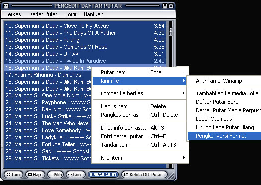Select track 17 Fatin Ft Rihanna - Diamonds
Viewport: 261px width, 185px height.
pyautogui.click(x=48, y=75)
